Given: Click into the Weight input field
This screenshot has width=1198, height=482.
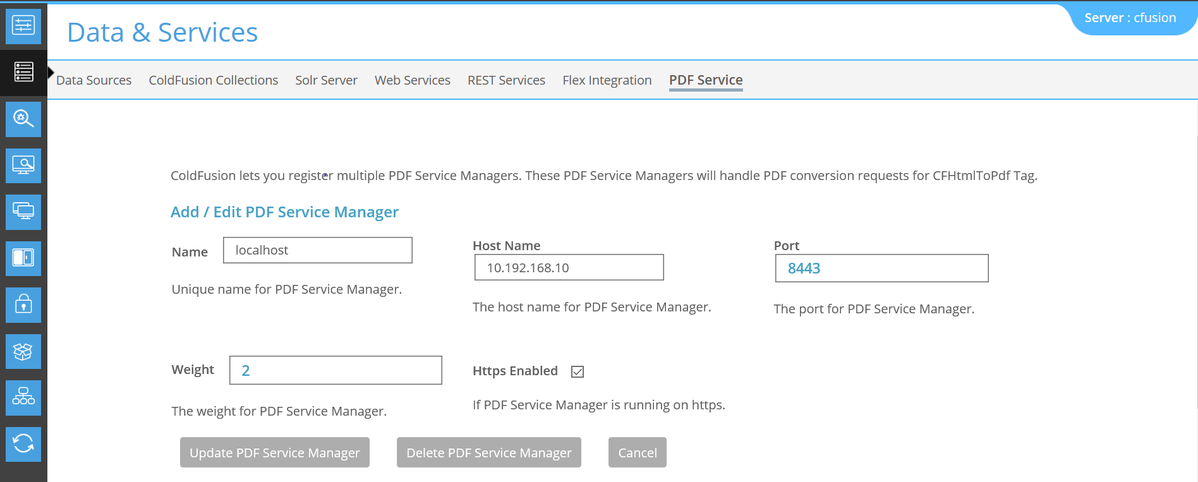Looking at the screenshot, I should (x=335, y=370).
